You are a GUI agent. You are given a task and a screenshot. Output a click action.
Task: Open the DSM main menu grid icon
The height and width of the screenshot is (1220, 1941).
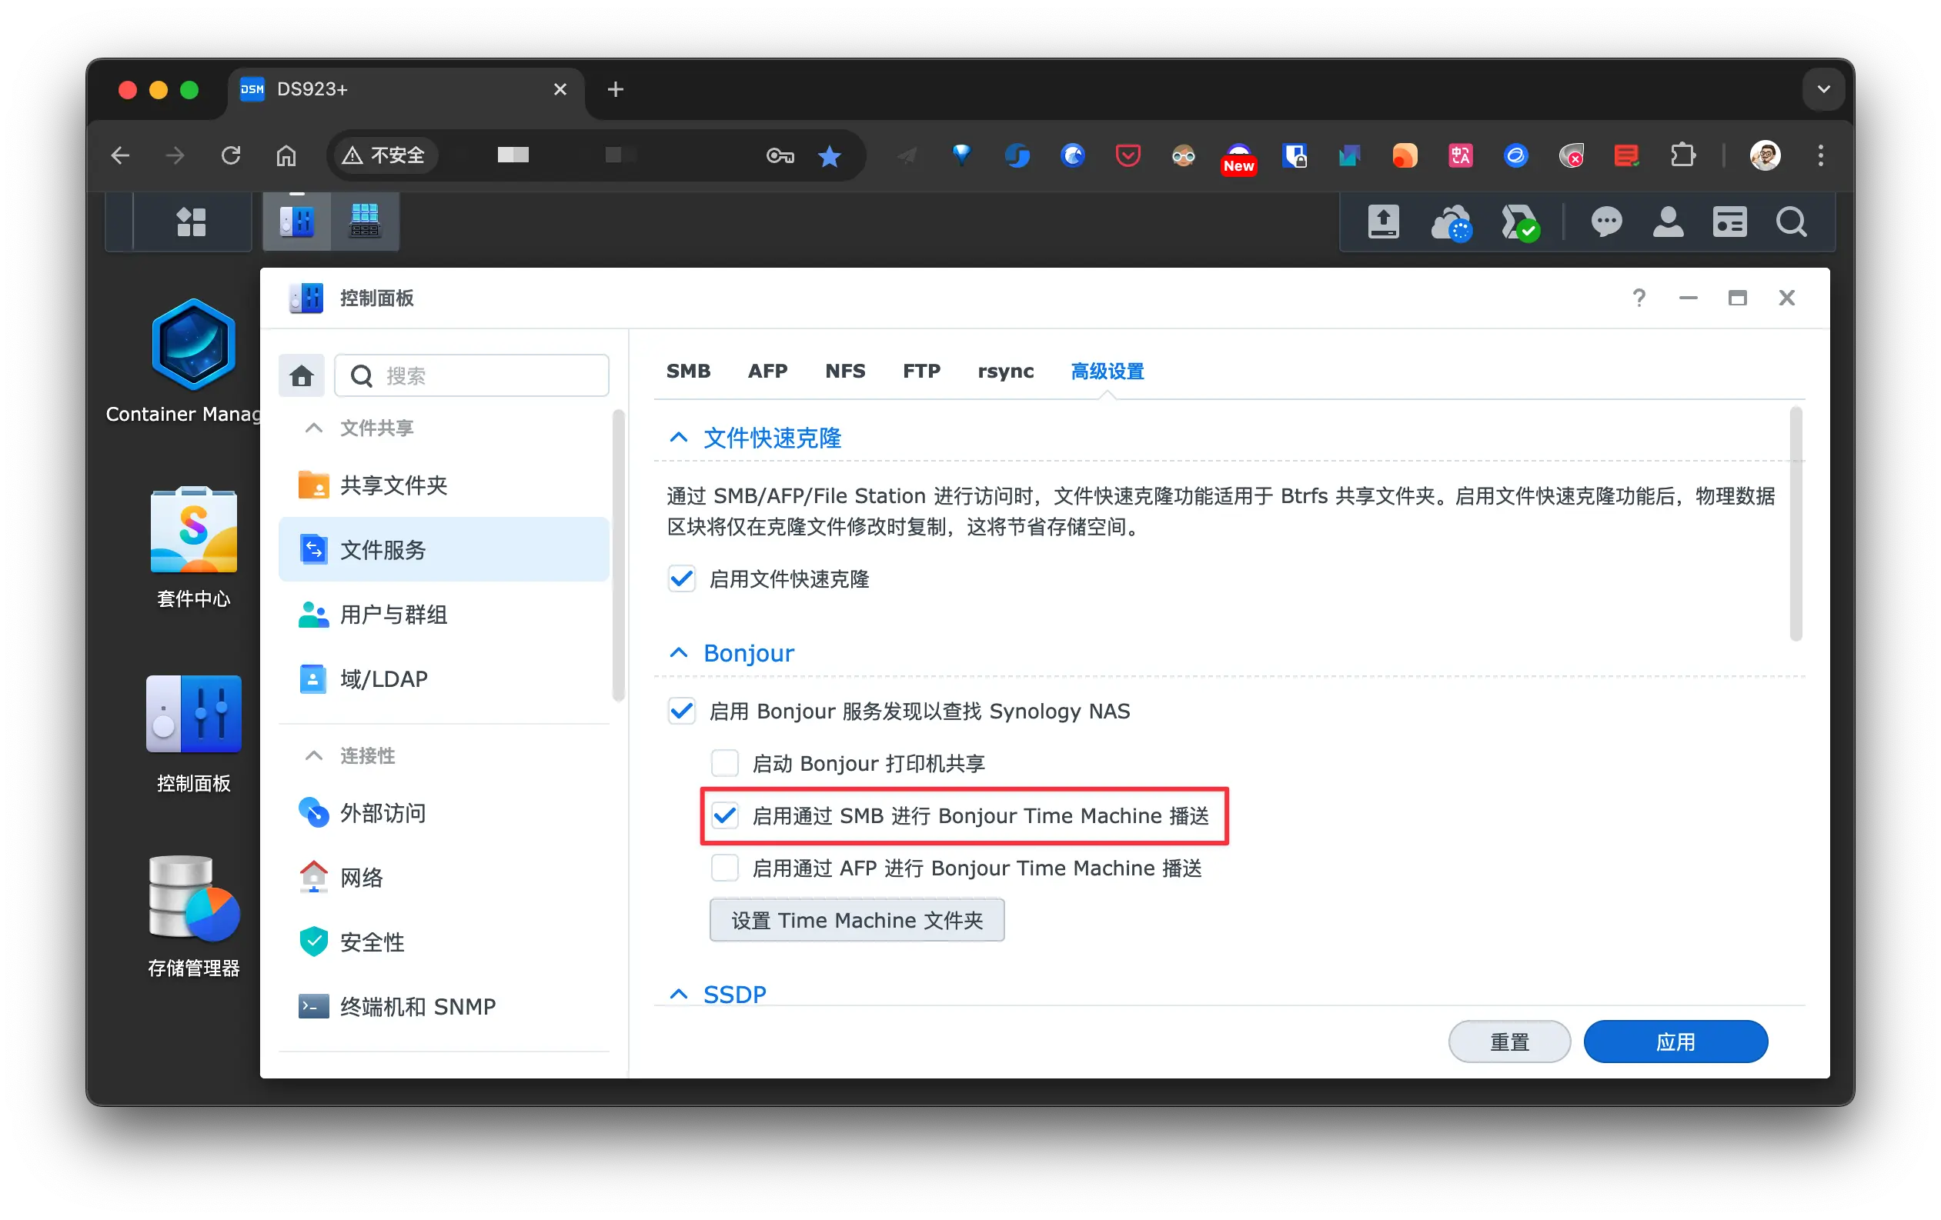tap(191, 222)
